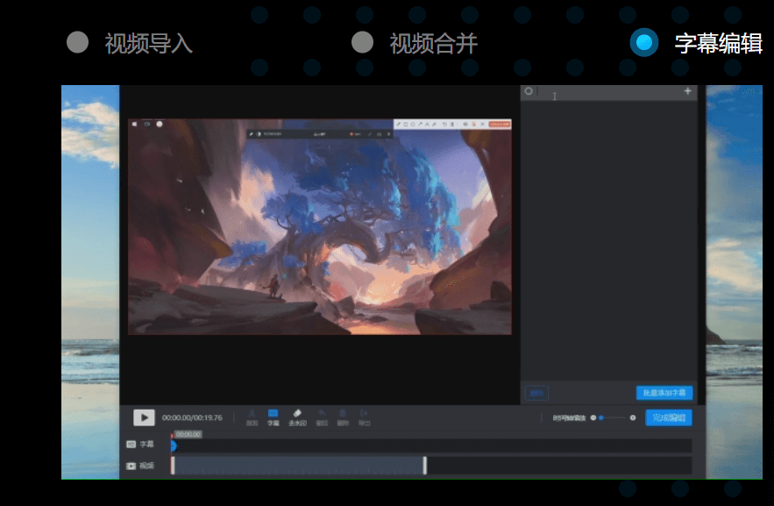774x506 pixels.
Task: Click the 00:00.00 playhead time label
Action: (x=188, y=434)
